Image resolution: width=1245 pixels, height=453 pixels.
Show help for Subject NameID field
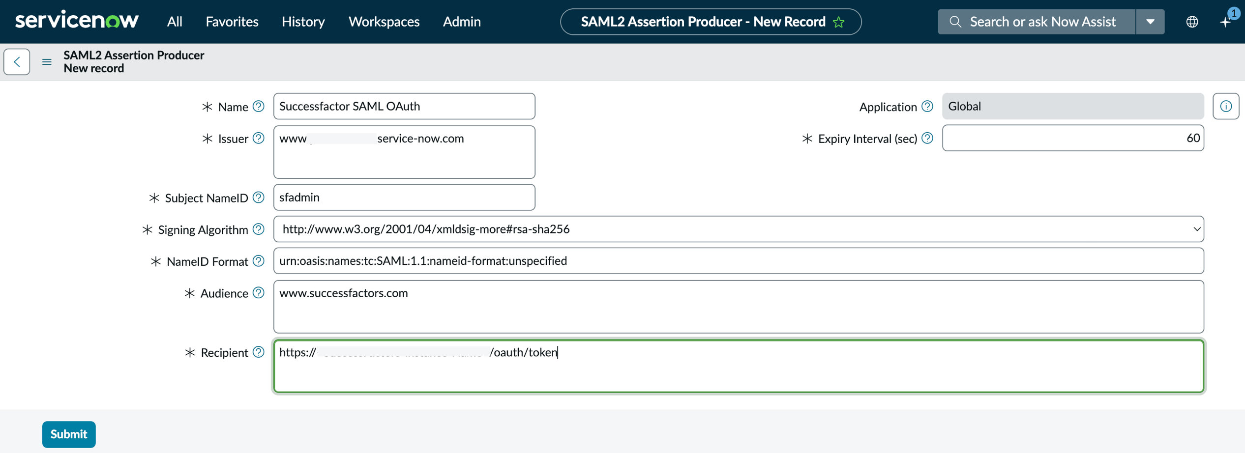[259, 197]
